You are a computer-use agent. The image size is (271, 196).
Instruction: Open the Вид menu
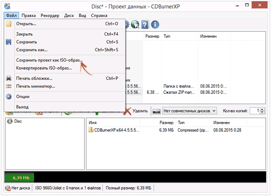pos(83,15)
